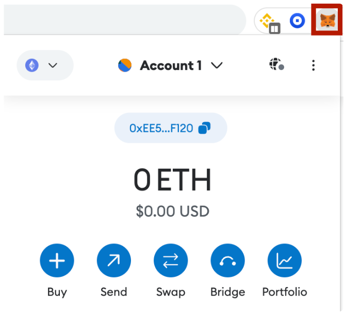This screenshot has width=345, height=313.
Task: Expand the Account 1 dropdown chevron
Action: click(x=217, y=65)
